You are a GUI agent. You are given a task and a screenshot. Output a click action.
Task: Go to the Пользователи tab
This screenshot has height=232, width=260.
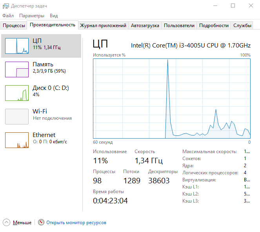tap(179, 26)
